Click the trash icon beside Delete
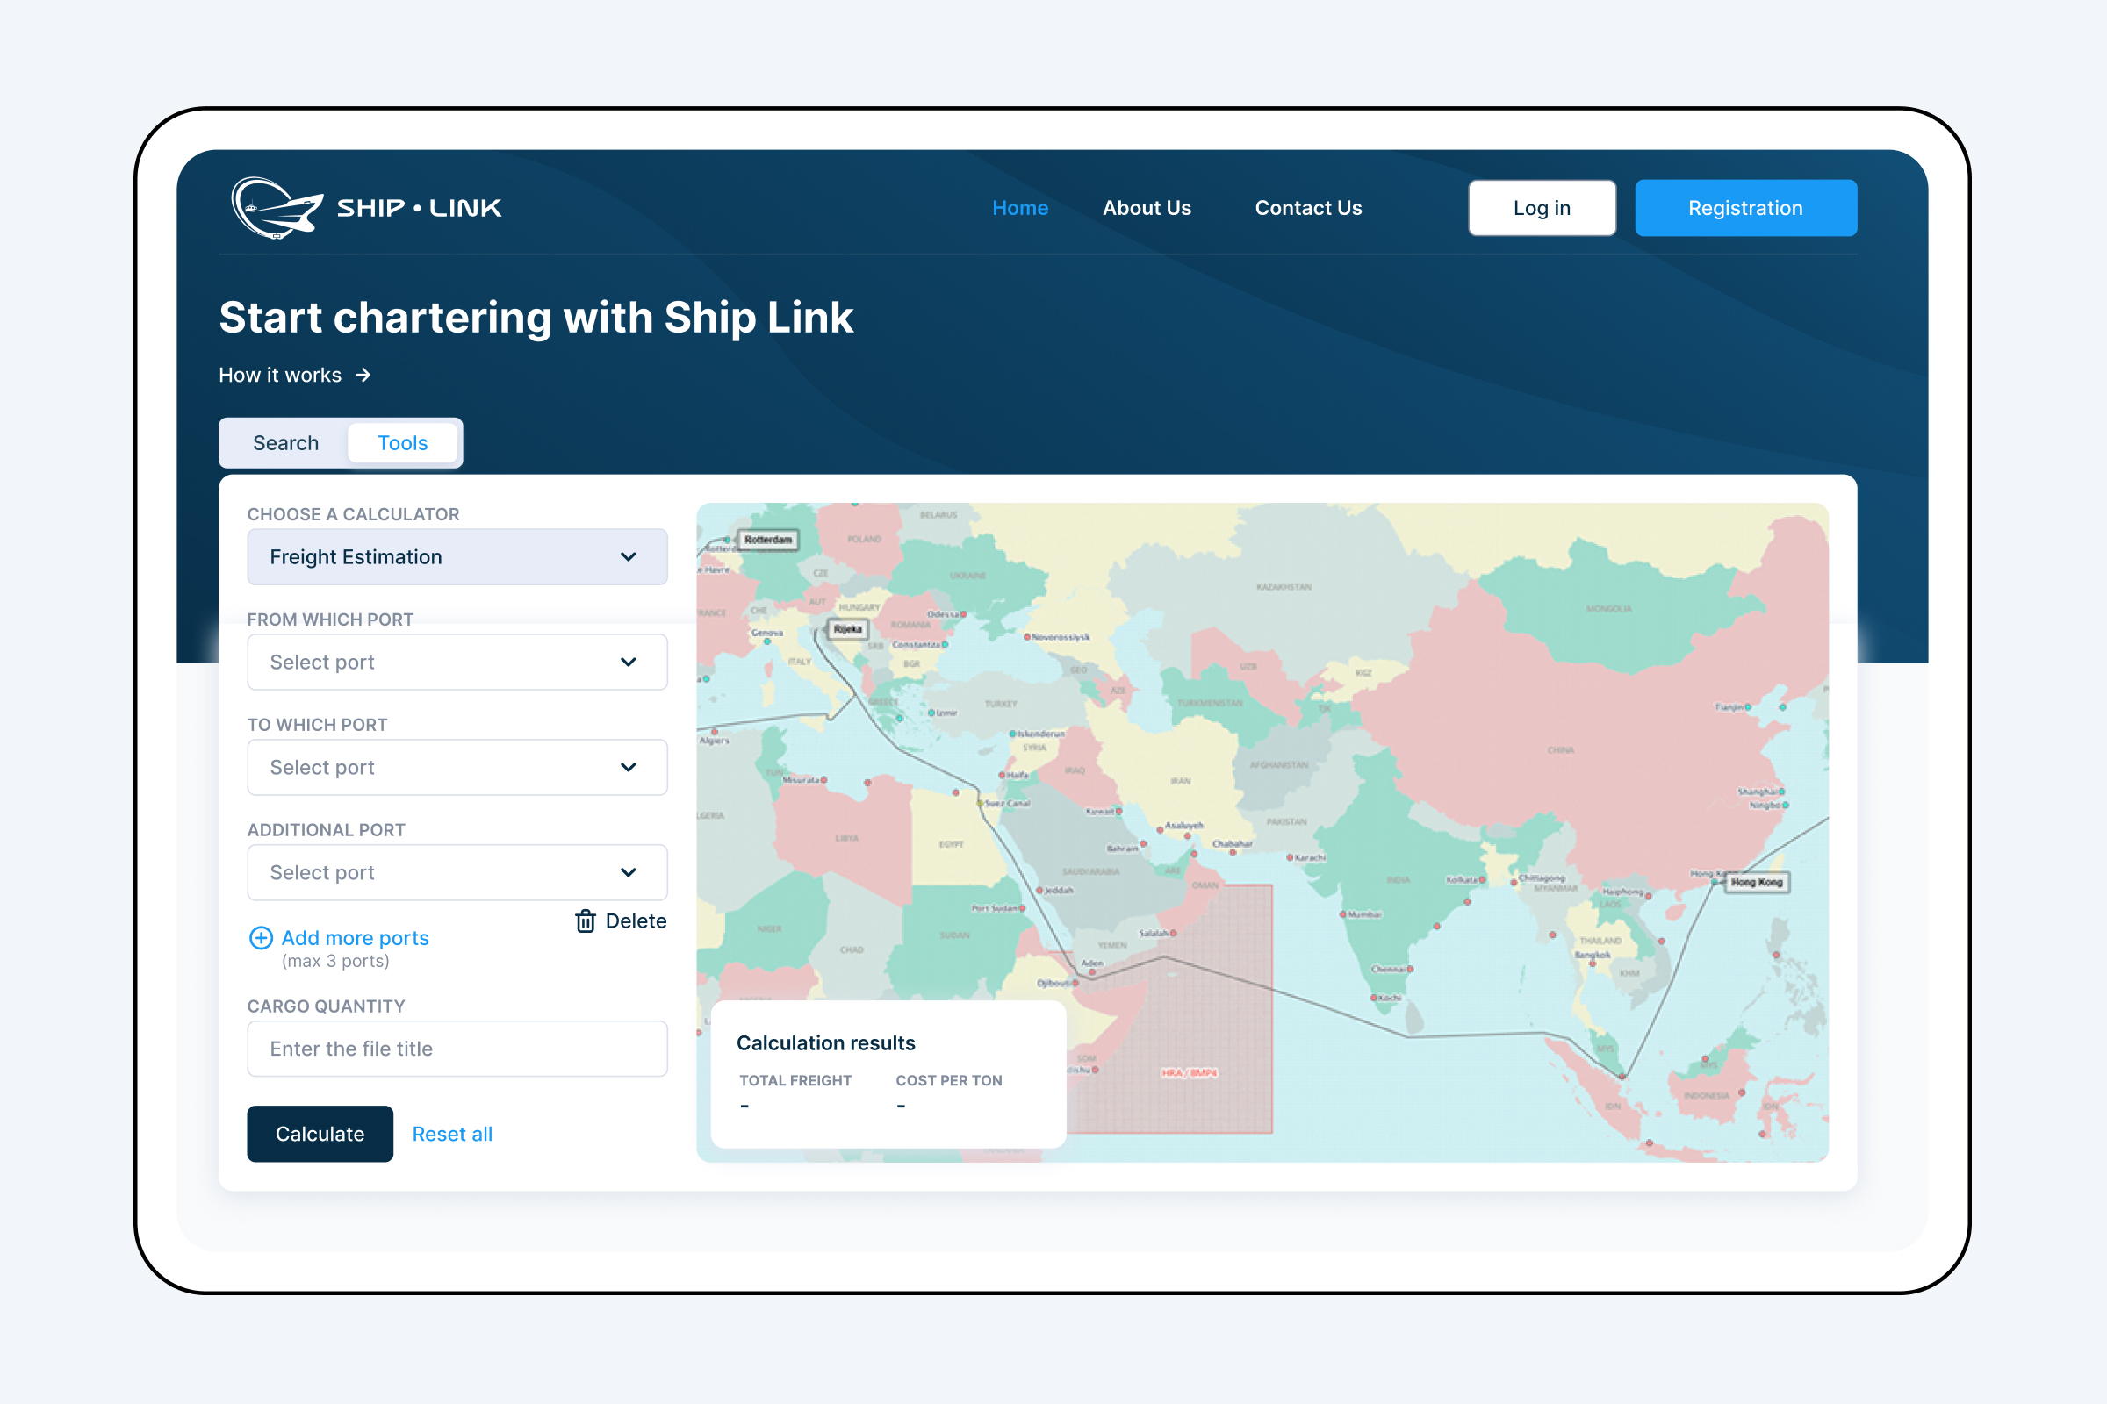 (585, 921)
